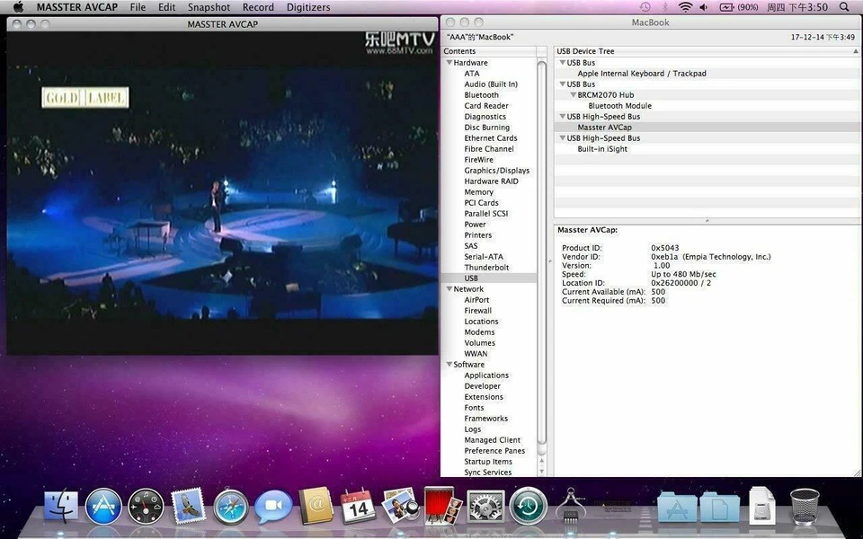Click the volume icon in the menu bar
The width and height of the screenshot is (863, 539).
[702, 6]
